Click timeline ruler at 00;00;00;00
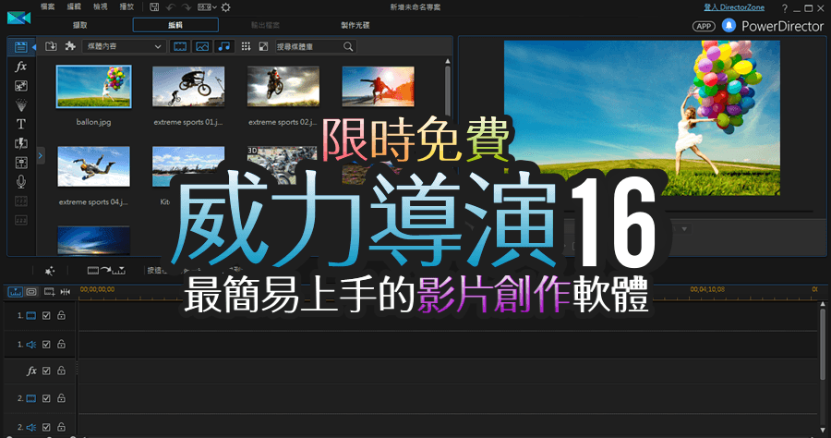This screenshot has height=438, width=831. pyautogui.click(x=97, y=289)
